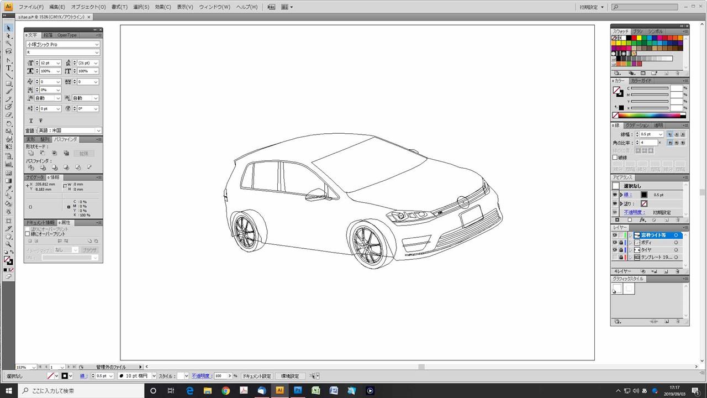Select the Column Graph tool
The height and width of the screenshot is (398, 707).
tap(9, 164)
